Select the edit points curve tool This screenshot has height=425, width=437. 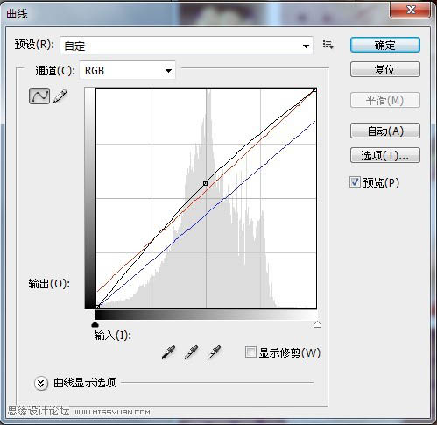click(39, 96)
